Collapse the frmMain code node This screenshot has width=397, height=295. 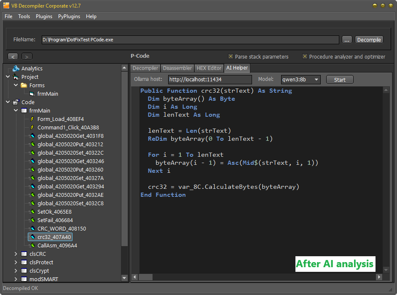tap(16, 110)
